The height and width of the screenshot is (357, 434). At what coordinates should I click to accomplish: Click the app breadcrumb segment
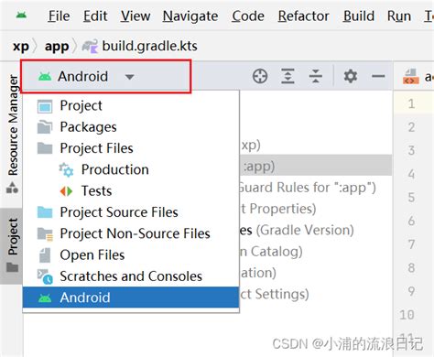tap(57, 47)
